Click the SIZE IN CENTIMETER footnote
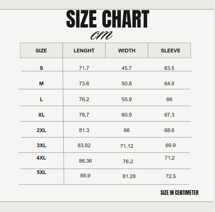 pos(179,193)
